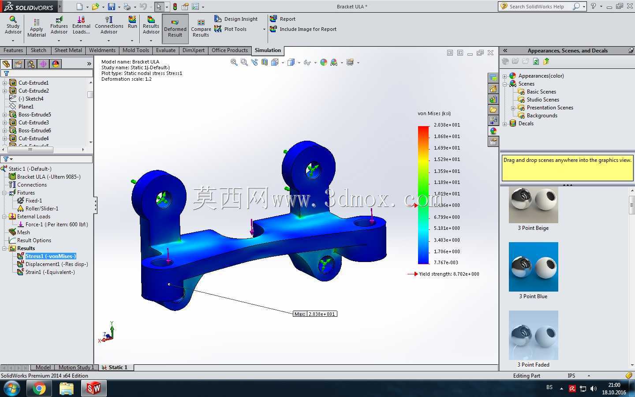Screen dimensions: 635x397
Task: Select the Stress1 (-vonMises-) result
Action: coord(51,256)
